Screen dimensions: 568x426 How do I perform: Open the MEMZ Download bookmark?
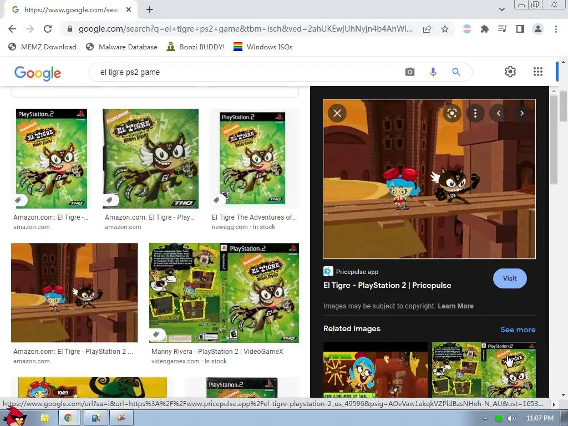click(42, 47)
